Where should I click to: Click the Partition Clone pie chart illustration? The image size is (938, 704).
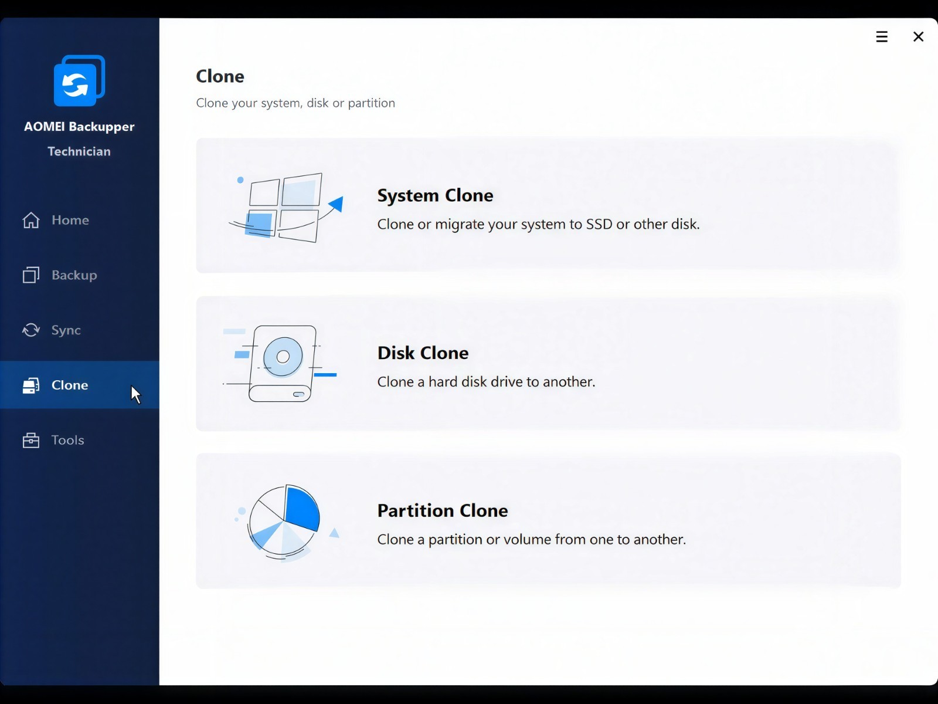pos(287,522)
